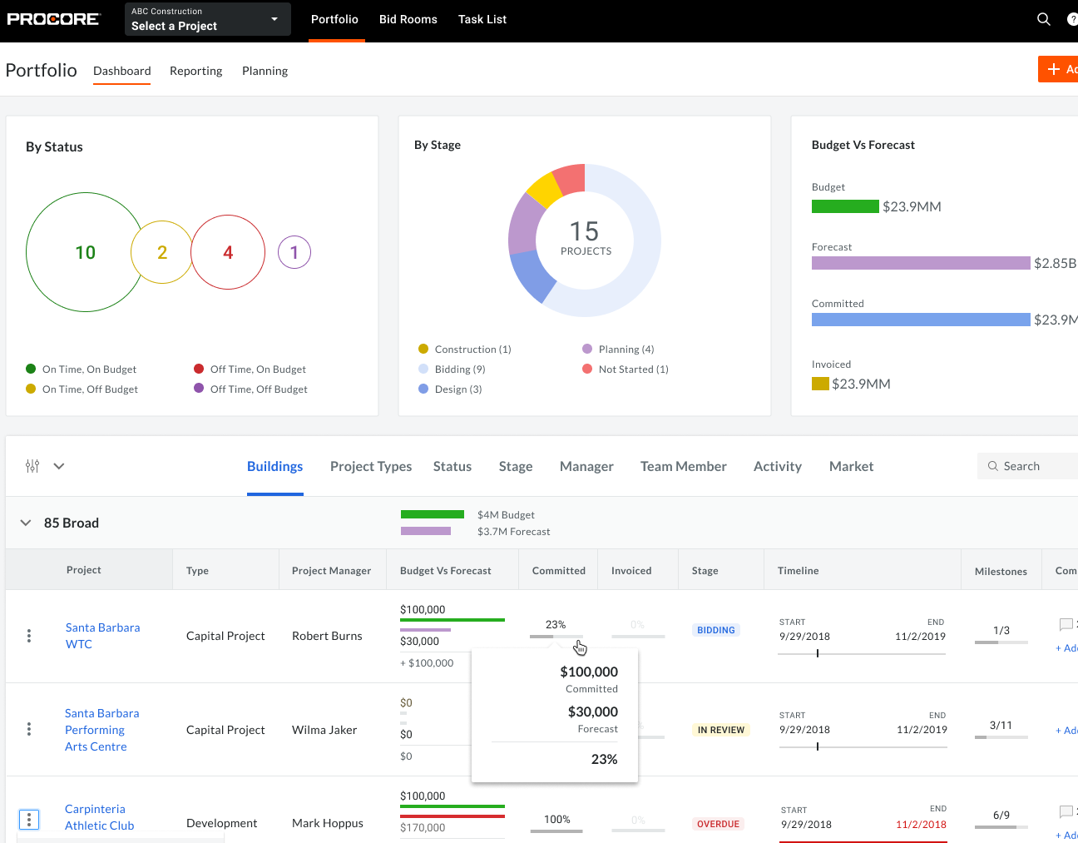Viewport: 1078px width, 843px height.
Task: Select the Stage grouping tab
Action: tap(516, 466)
